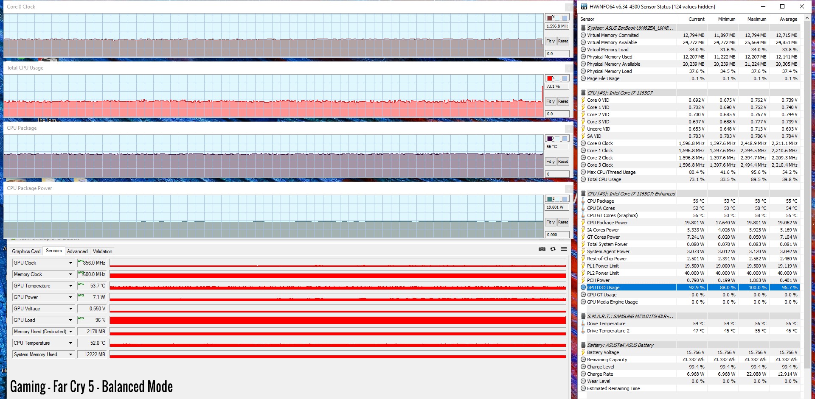815x399 pixels.
Task: Click the 73.1 % max field in Total CPU Usage graph
Action: (x=557, y=86)
